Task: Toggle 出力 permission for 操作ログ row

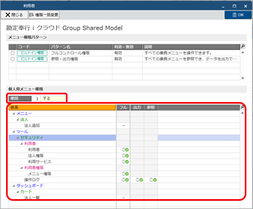Action: pos(139,180)
